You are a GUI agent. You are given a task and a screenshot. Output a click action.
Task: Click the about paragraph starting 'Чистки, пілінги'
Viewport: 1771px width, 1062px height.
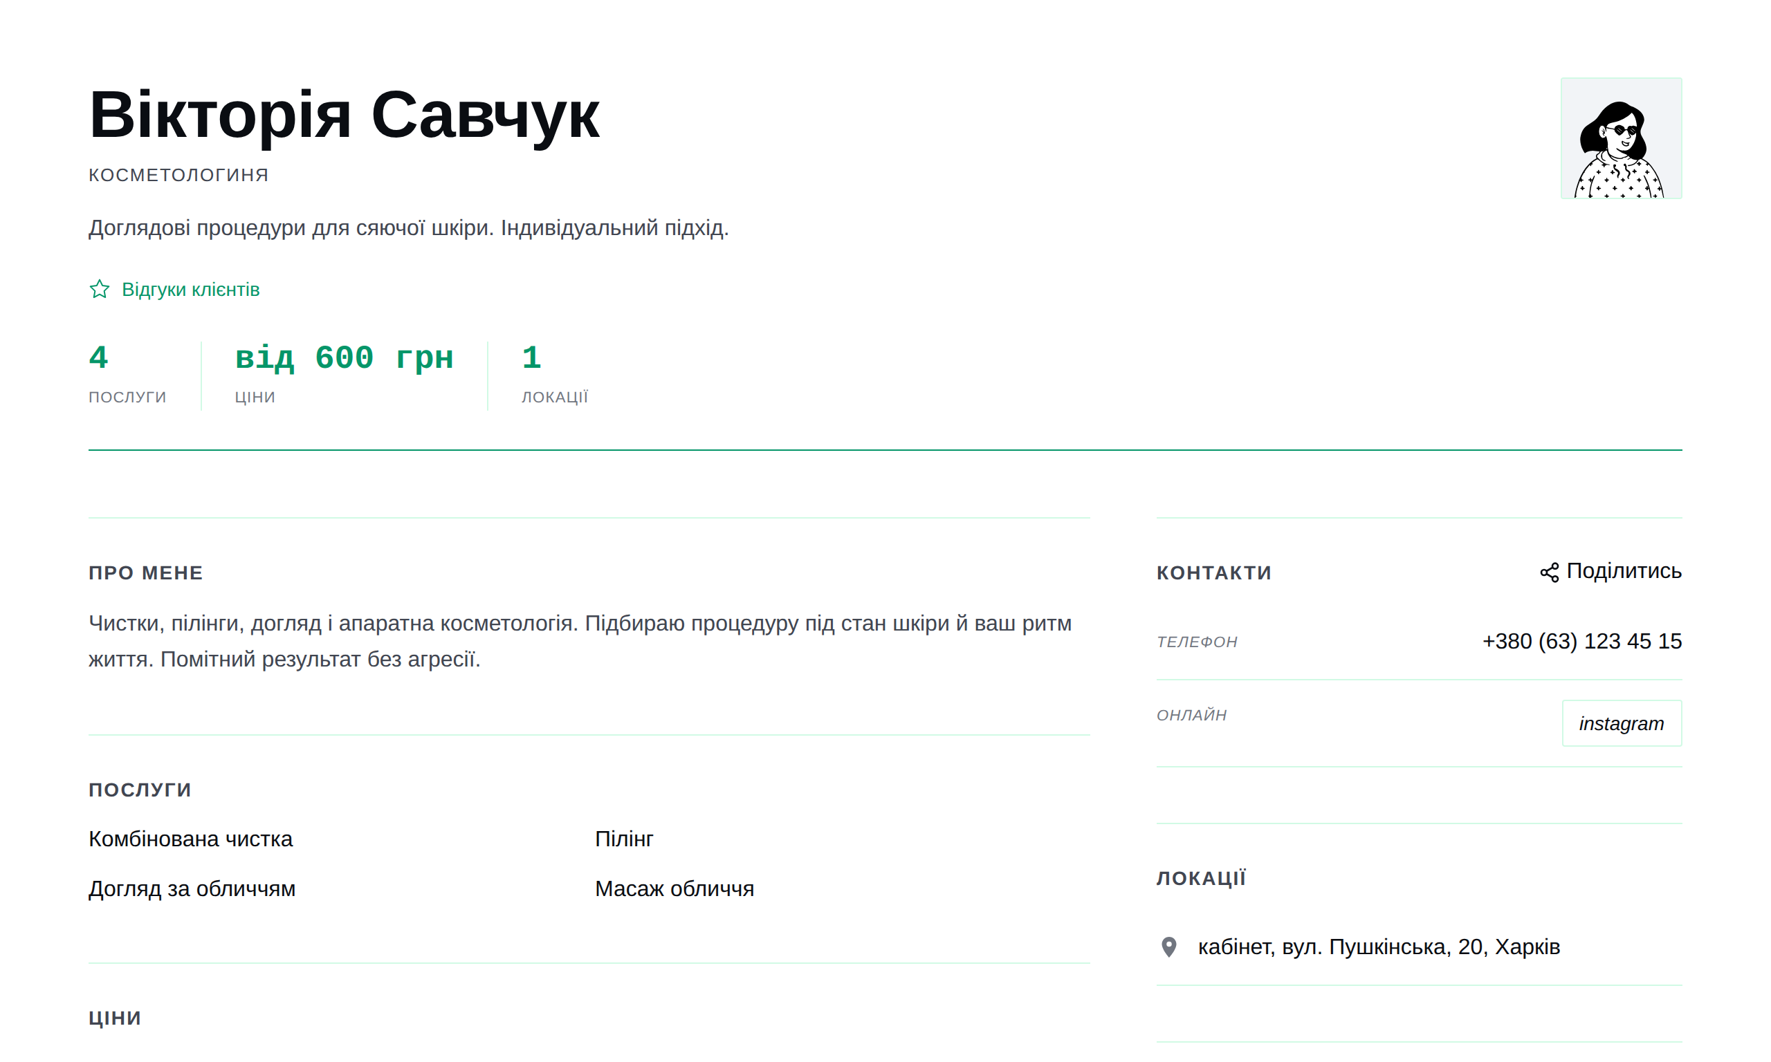point(580,641)
